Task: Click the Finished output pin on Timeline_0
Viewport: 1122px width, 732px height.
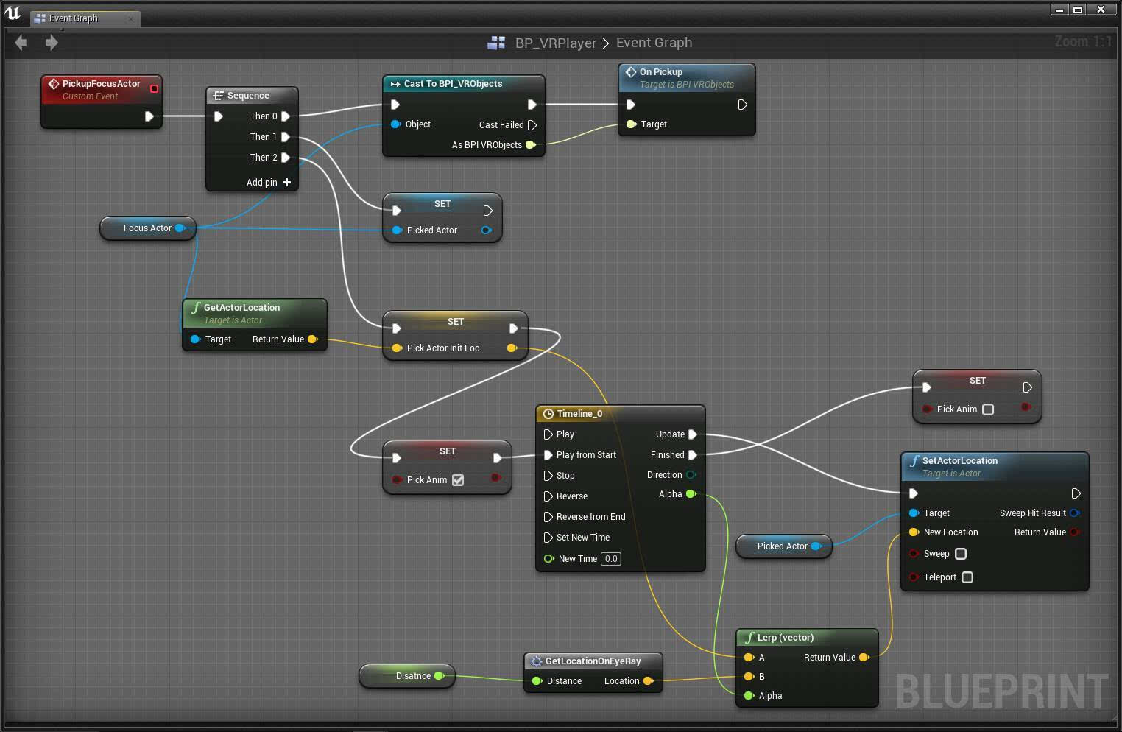Action: tap(693, 455)
